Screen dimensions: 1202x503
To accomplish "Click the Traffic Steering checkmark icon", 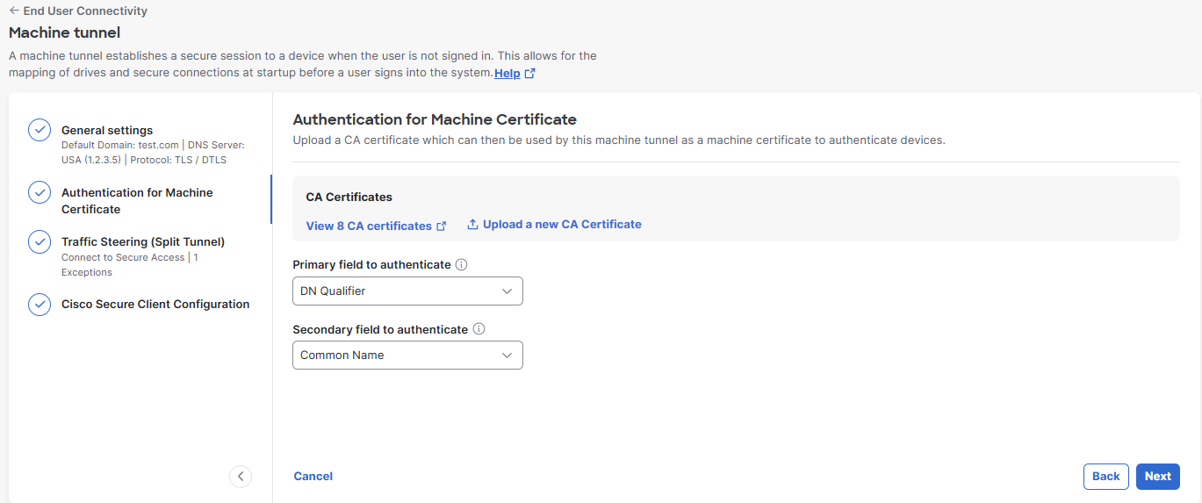I will click(x=40, y=241).
